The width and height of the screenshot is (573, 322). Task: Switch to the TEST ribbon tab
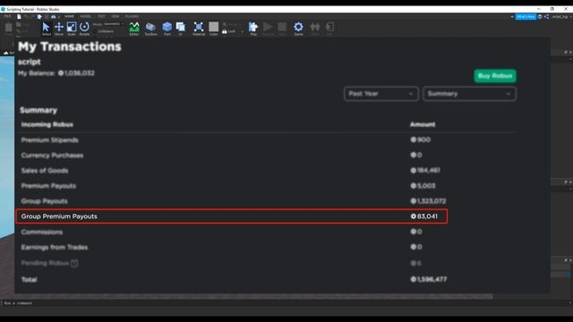click(x=101, y=16)
